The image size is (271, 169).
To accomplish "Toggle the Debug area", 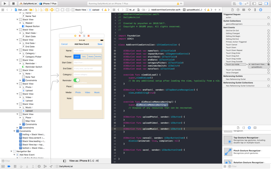I will click(260, 3).
